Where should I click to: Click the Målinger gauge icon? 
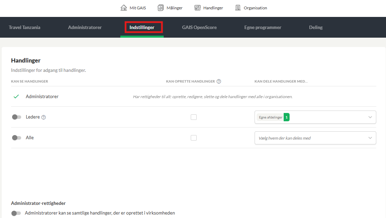(x=161, y=8)
